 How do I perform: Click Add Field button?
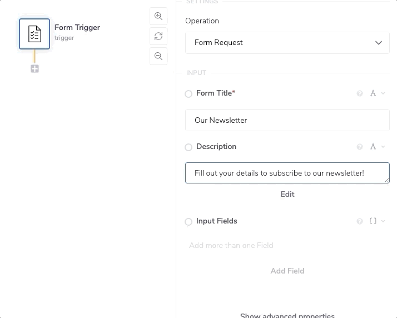(287, 271)
